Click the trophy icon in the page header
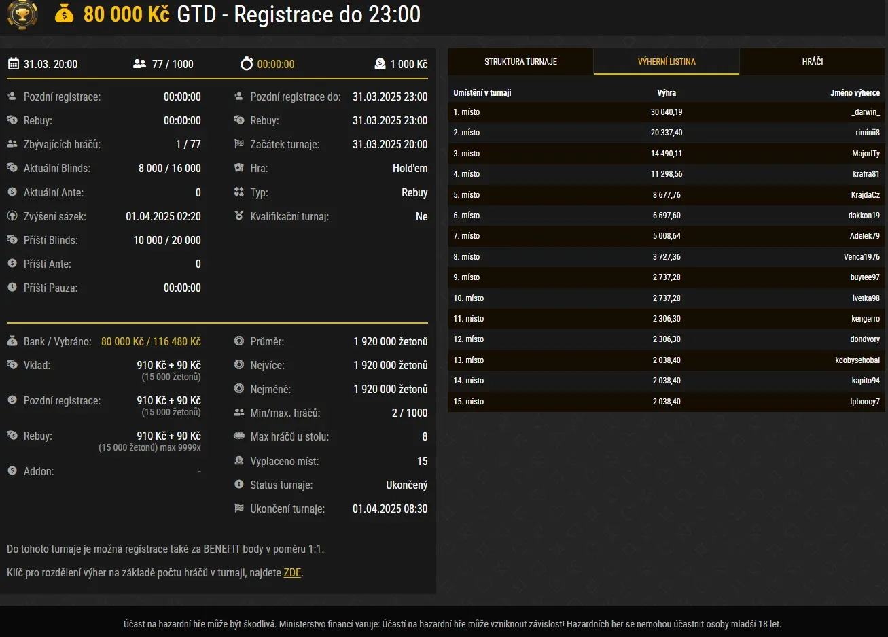 22,14
